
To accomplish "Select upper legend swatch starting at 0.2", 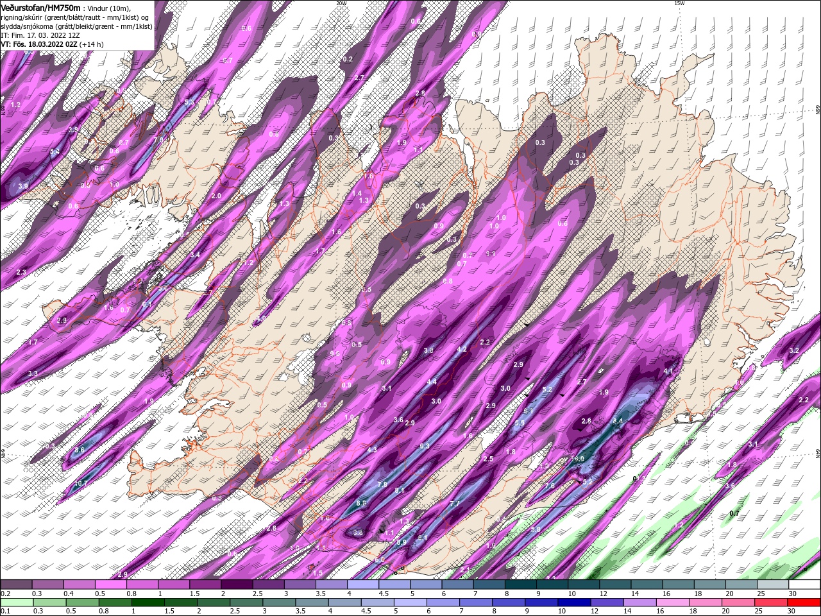I will 17,585.
